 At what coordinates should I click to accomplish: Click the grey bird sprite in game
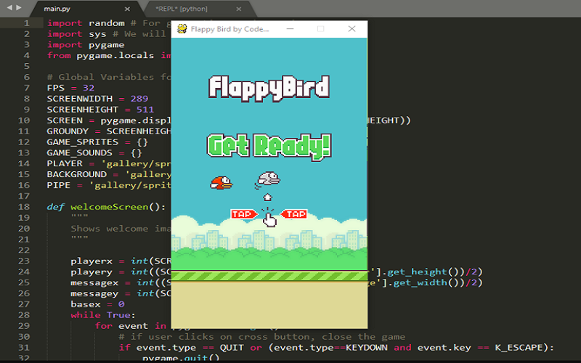tap(267, 179)
